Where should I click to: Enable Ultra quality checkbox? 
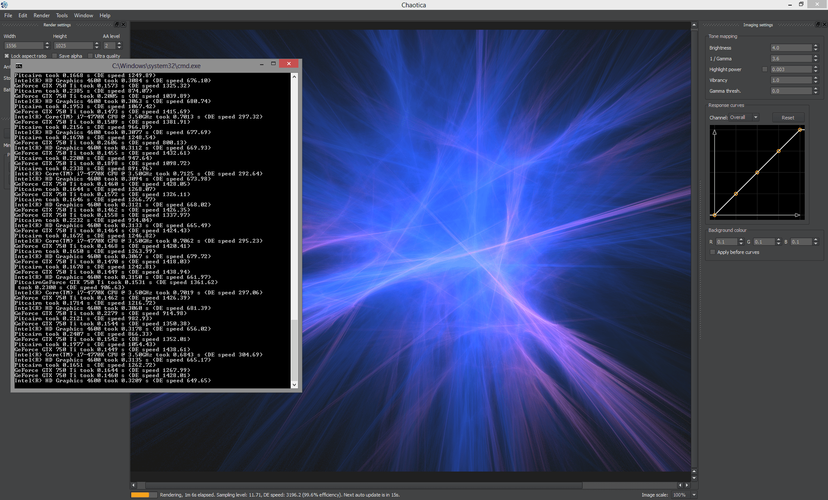(91, 56)
